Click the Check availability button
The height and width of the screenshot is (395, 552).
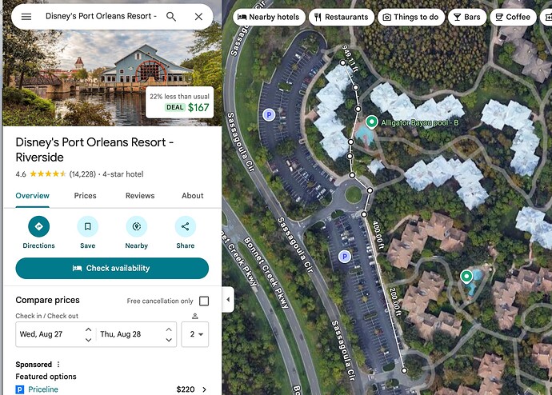[112, 269]
